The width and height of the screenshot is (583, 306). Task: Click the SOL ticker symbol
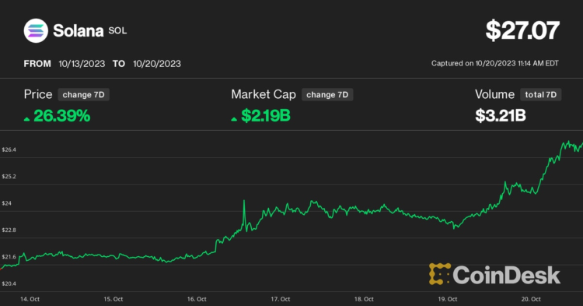click(117, 31)
